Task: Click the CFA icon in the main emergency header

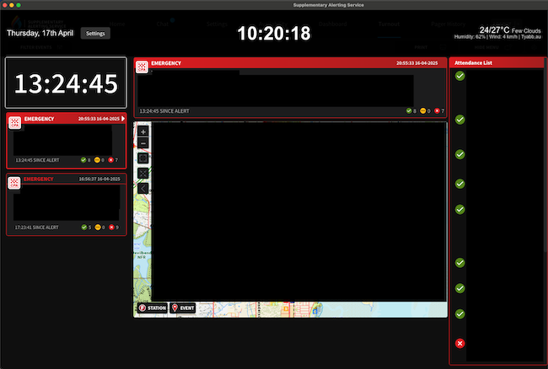Action: pyautogui.click(x=142, y=67)
